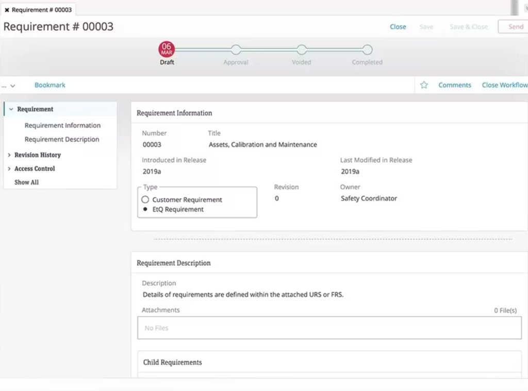This screenshot has height=391, width=528.
Task: Select Requirement Information in the sidebar
Action: (x=62, y=125)
